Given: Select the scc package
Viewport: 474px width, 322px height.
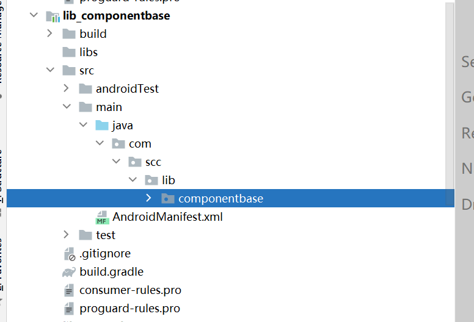Looking at the screenshot, I should point(153,162).
